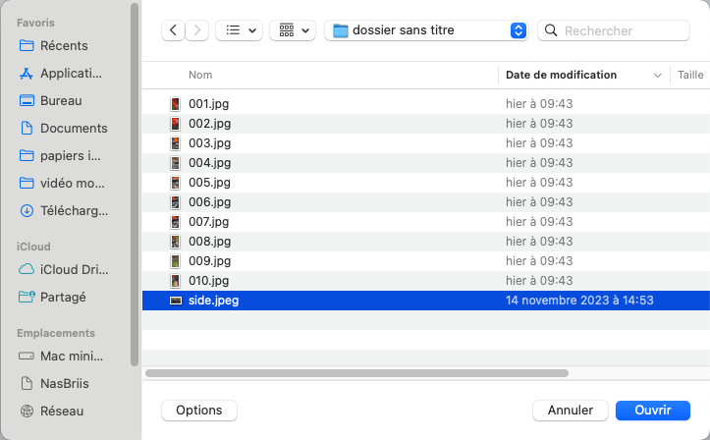
Task: Select iCloud Drive in the sidebar
Action: click(74, 269)
